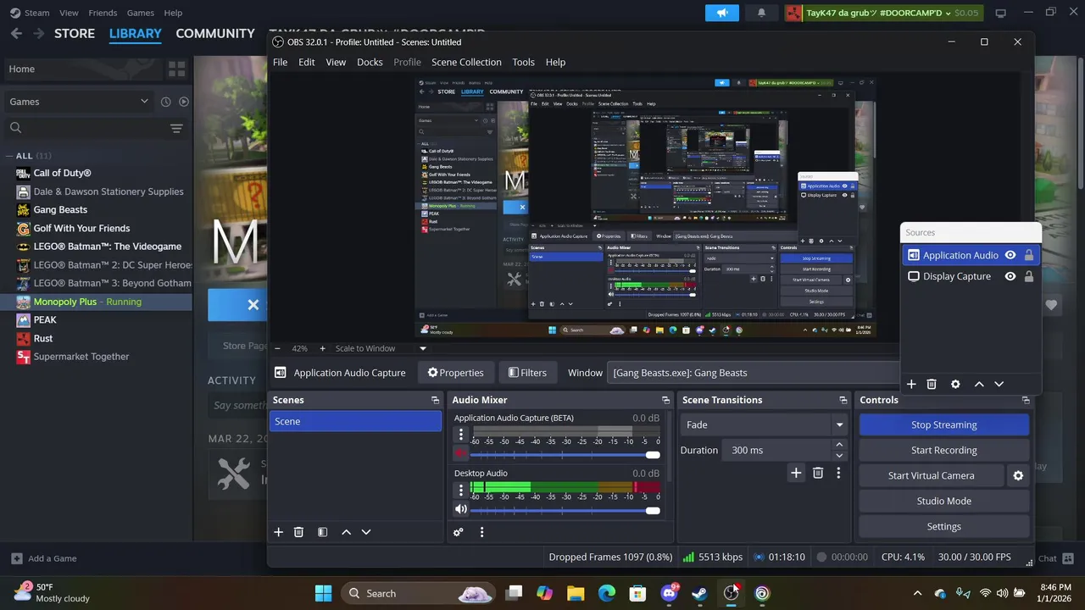1085x610 pixels.
Task: Remove selected scene with trash icon
Action: point(298,532)
